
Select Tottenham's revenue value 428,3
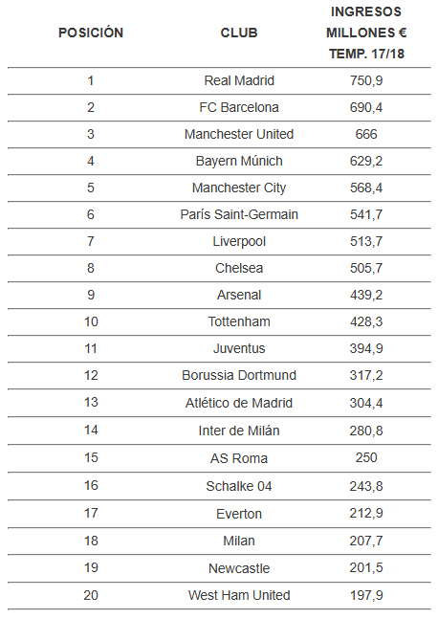click(366, 321)
